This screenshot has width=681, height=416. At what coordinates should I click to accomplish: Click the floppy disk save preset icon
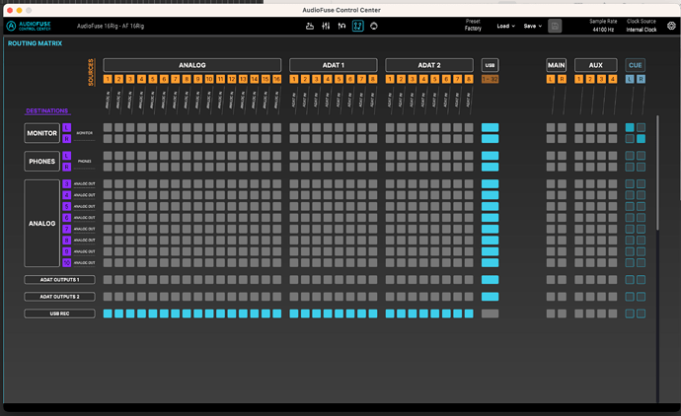(x=555, y=26)
